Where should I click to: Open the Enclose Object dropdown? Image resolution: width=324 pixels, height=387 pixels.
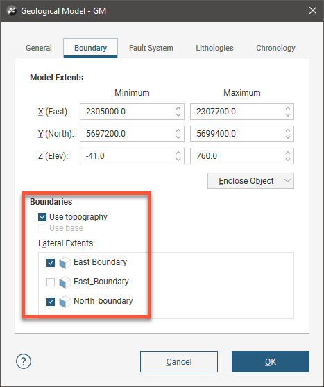coord(250,180)
